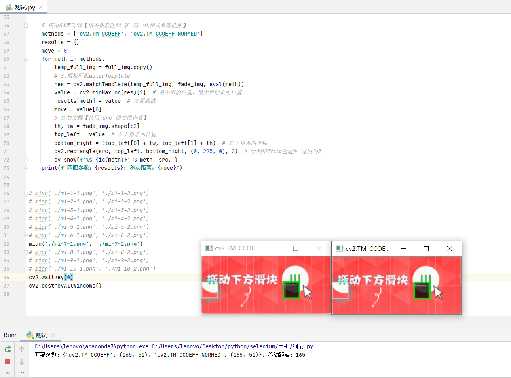Screen dimensions: 511x378
Task: Minimize the right cv2.TM_CCOE window
Action: [403, 249]
